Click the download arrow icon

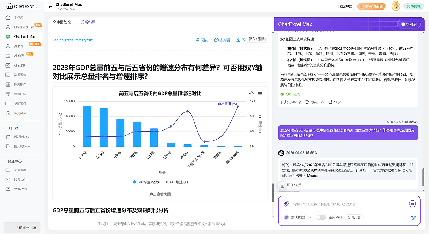pos(238,40)
